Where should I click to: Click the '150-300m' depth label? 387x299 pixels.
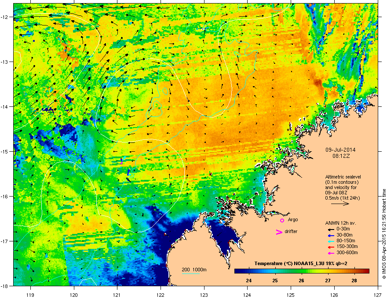pos(347,246)
